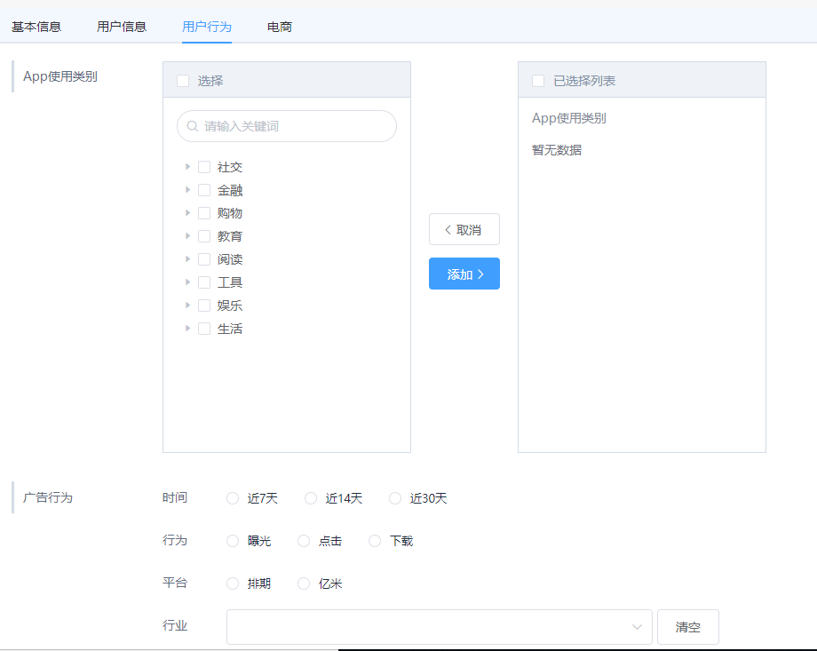Click the 添加 add button
This screenshot has height=651, width=817.
click(464, 274)
